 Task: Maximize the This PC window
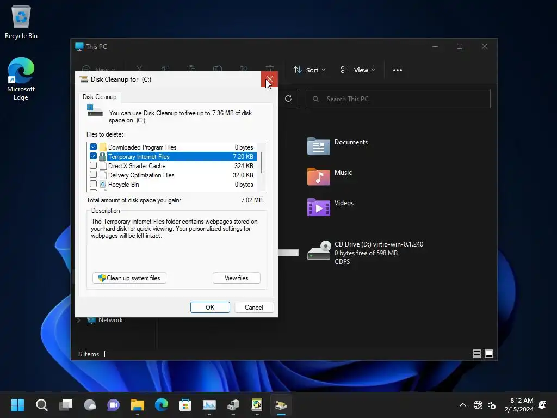[x=459, y=47]
